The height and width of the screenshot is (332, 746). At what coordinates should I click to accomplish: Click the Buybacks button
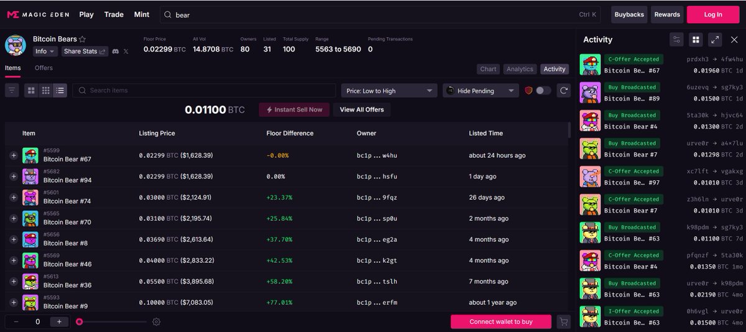[629, 14]
